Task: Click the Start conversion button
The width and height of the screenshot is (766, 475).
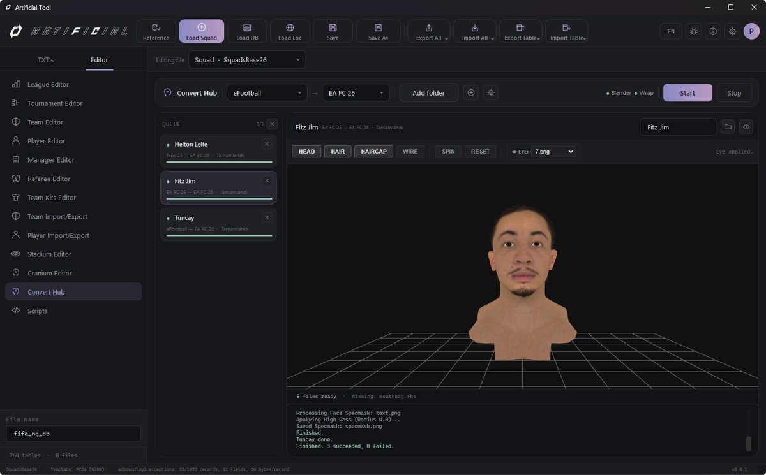Action: (x=687, y=93)
